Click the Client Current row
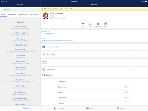 tap(94, 62)
